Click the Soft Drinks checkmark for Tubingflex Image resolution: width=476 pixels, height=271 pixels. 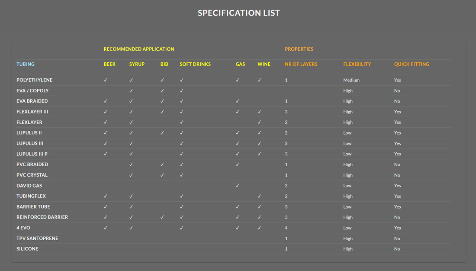[x=182, y=196]
